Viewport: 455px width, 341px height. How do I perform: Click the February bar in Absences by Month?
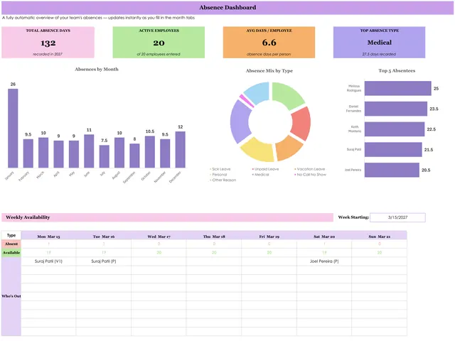point(28,153)
